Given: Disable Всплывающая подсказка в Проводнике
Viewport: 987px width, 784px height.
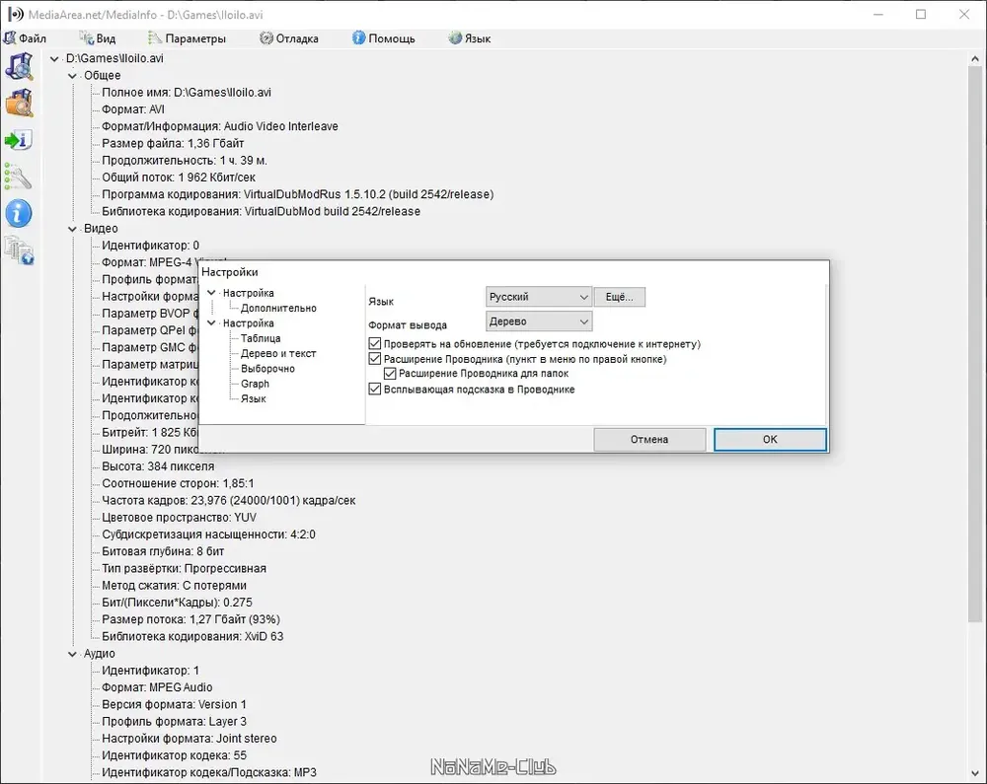Looking at the screenshot, I should (374, 390).
